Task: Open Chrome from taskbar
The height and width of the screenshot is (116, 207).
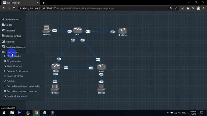Action: click(37, 113)
